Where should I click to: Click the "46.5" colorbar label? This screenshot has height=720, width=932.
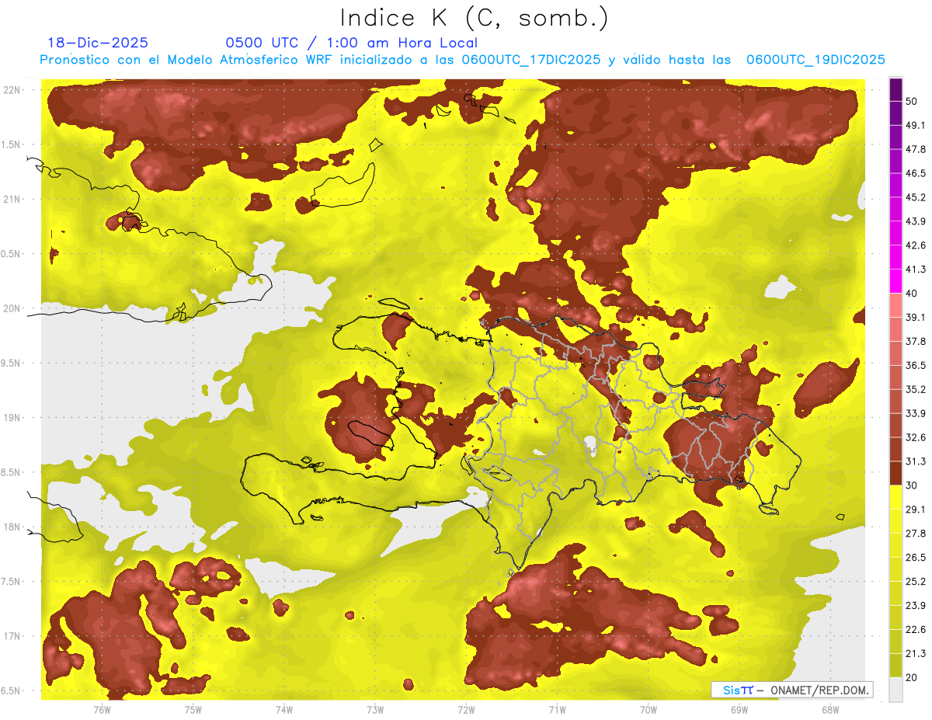click(916, 173)
